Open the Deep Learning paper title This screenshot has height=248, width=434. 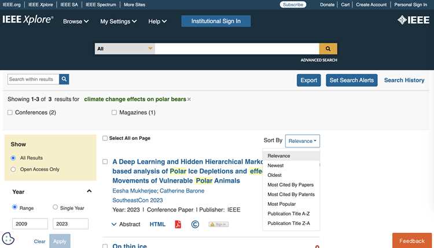(187, 171)
